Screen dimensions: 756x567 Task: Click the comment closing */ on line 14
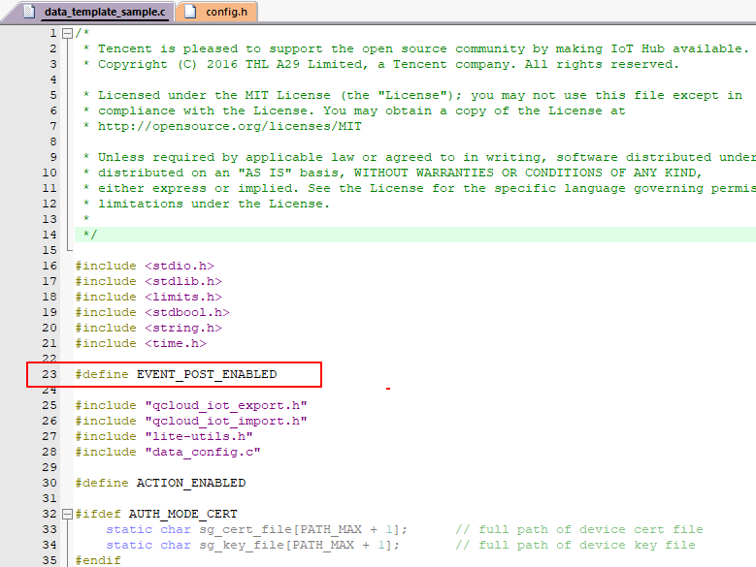90,235
